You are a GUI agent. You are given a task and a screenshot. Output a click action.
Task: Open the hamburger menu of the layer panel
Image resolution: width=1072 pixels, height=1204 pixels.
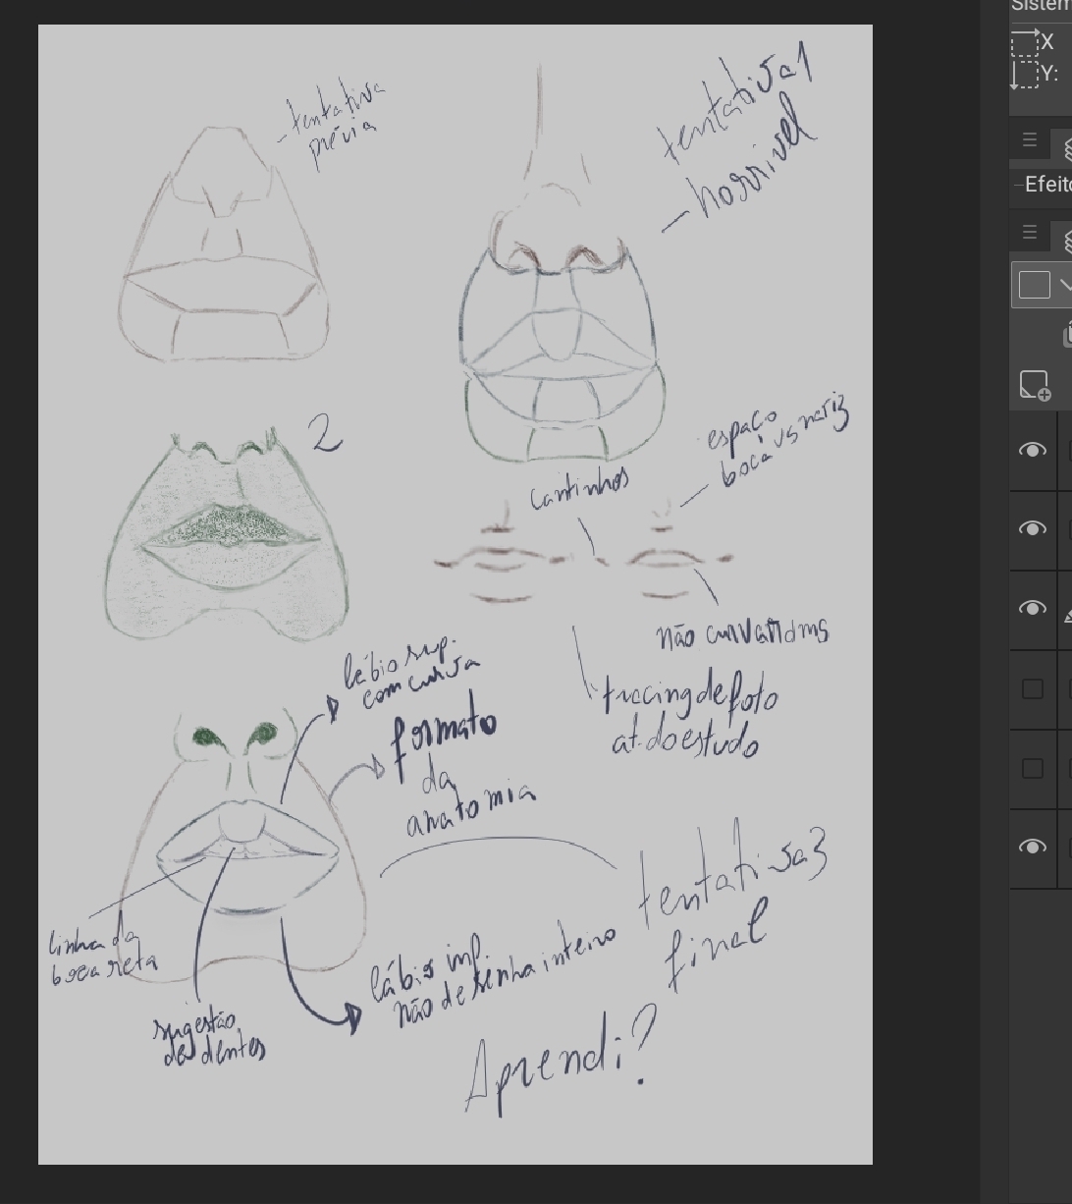[x=1029, y=233]
